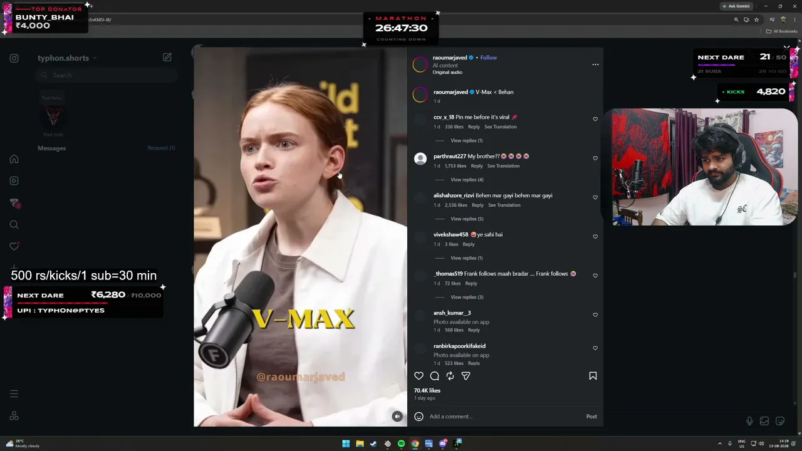Repost the reel using the repost icon
Image resolution: width=802 pixels, height=451 pixels.
(x=450, y=376)
